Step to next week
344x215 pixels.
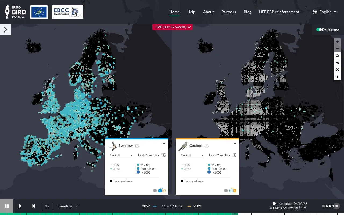(34, 206)
